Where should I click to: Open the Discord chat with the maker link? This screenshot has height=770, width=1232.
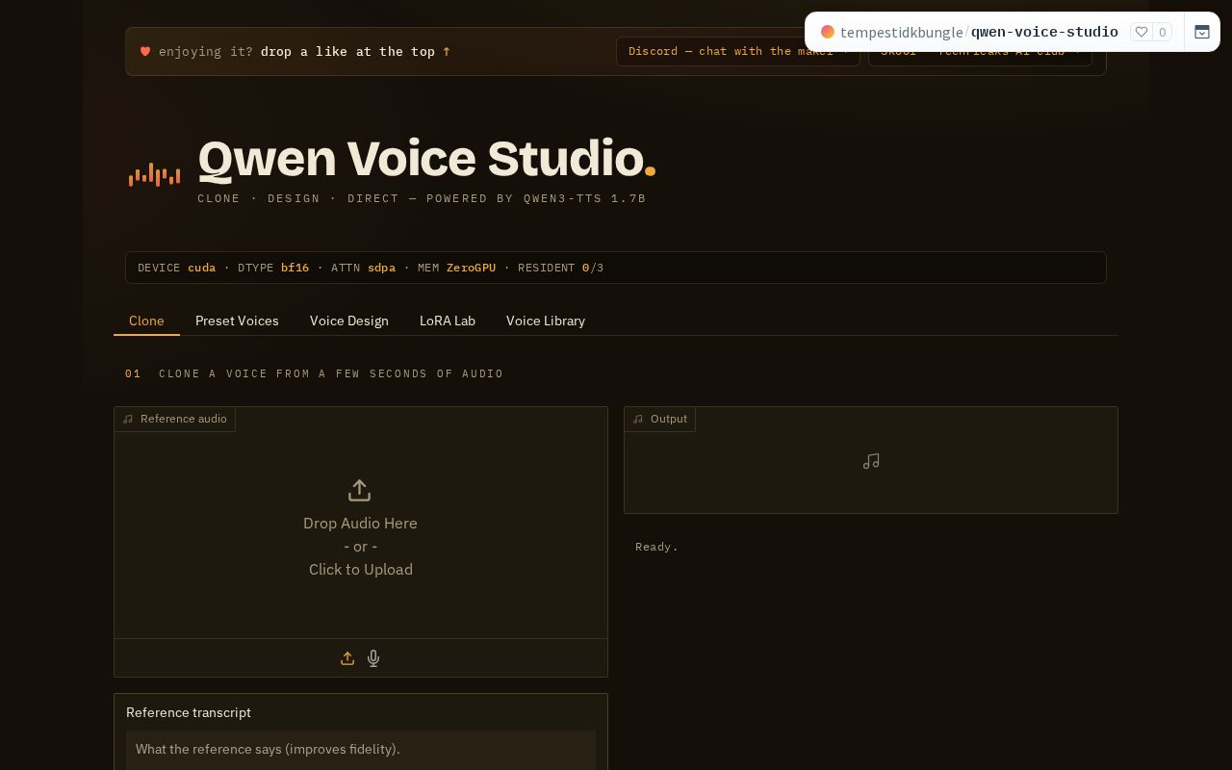pos(737,51)
